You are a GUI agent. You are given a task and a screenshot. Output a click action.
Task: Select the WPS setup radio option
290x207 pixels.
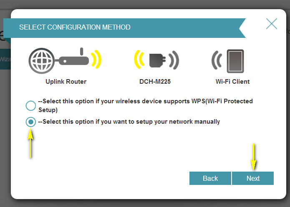tap(30, 105)
